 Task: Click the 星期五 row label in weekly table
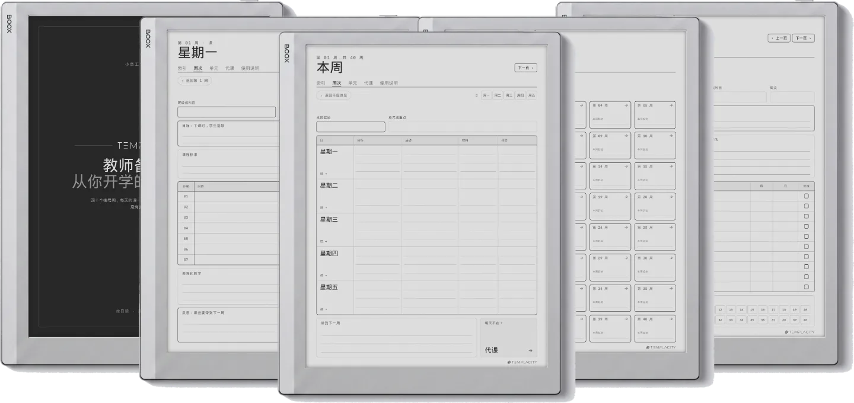(x=329, y=287)
